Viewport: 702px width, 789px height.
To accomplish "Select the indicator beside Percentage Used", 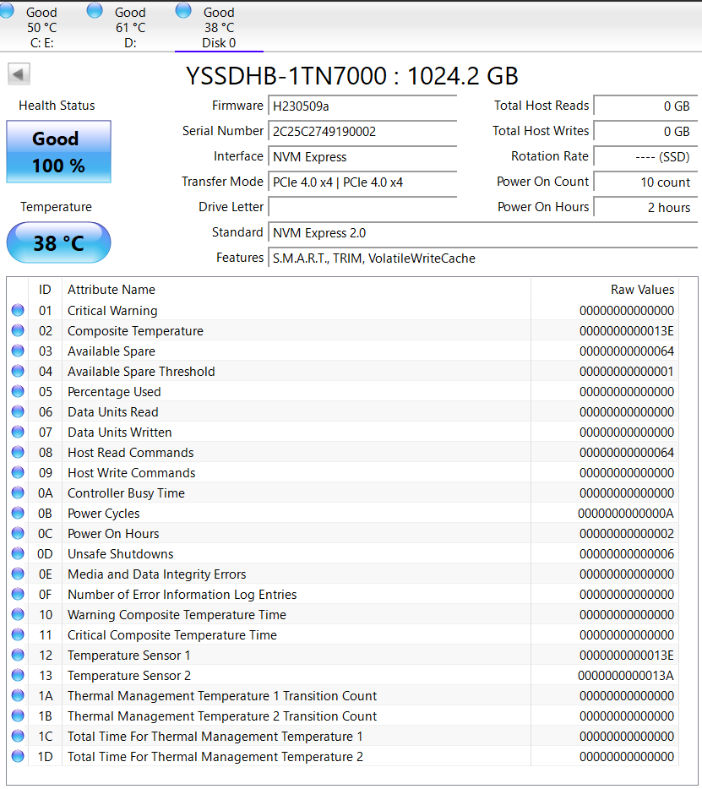I will [x=19, y=392].
